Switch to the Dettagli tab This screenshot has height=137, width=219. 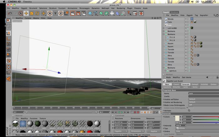tap(195, 84)
